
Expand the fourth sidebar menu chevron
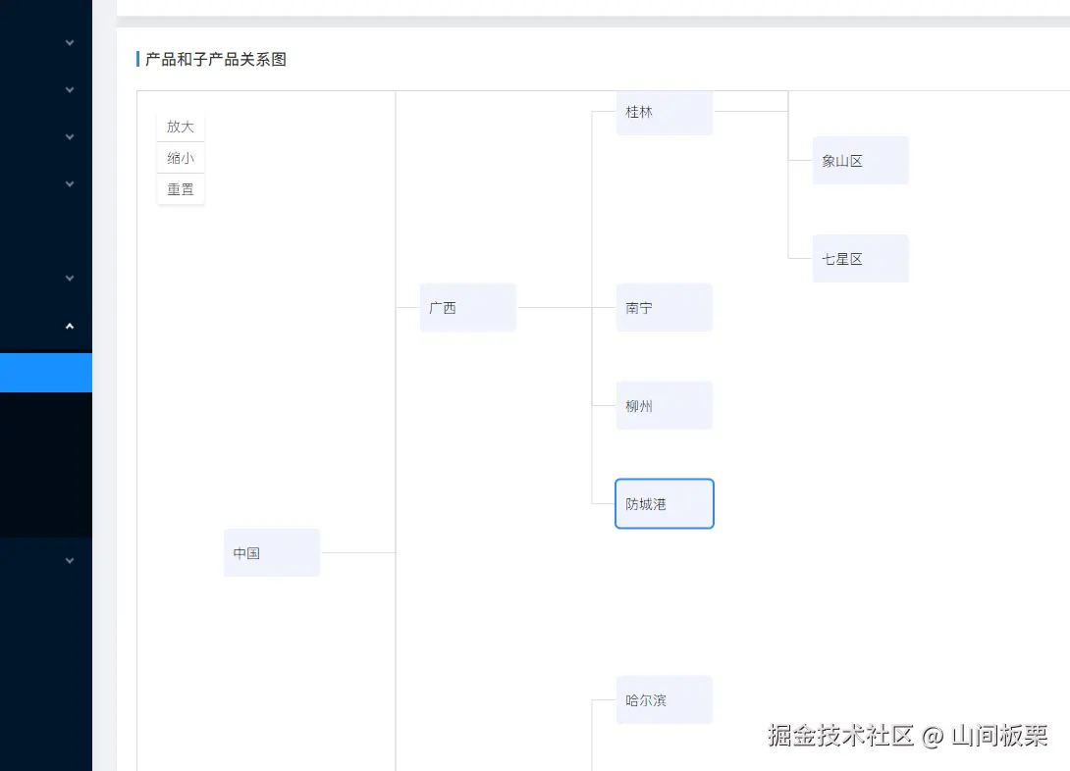click(69, 183)
